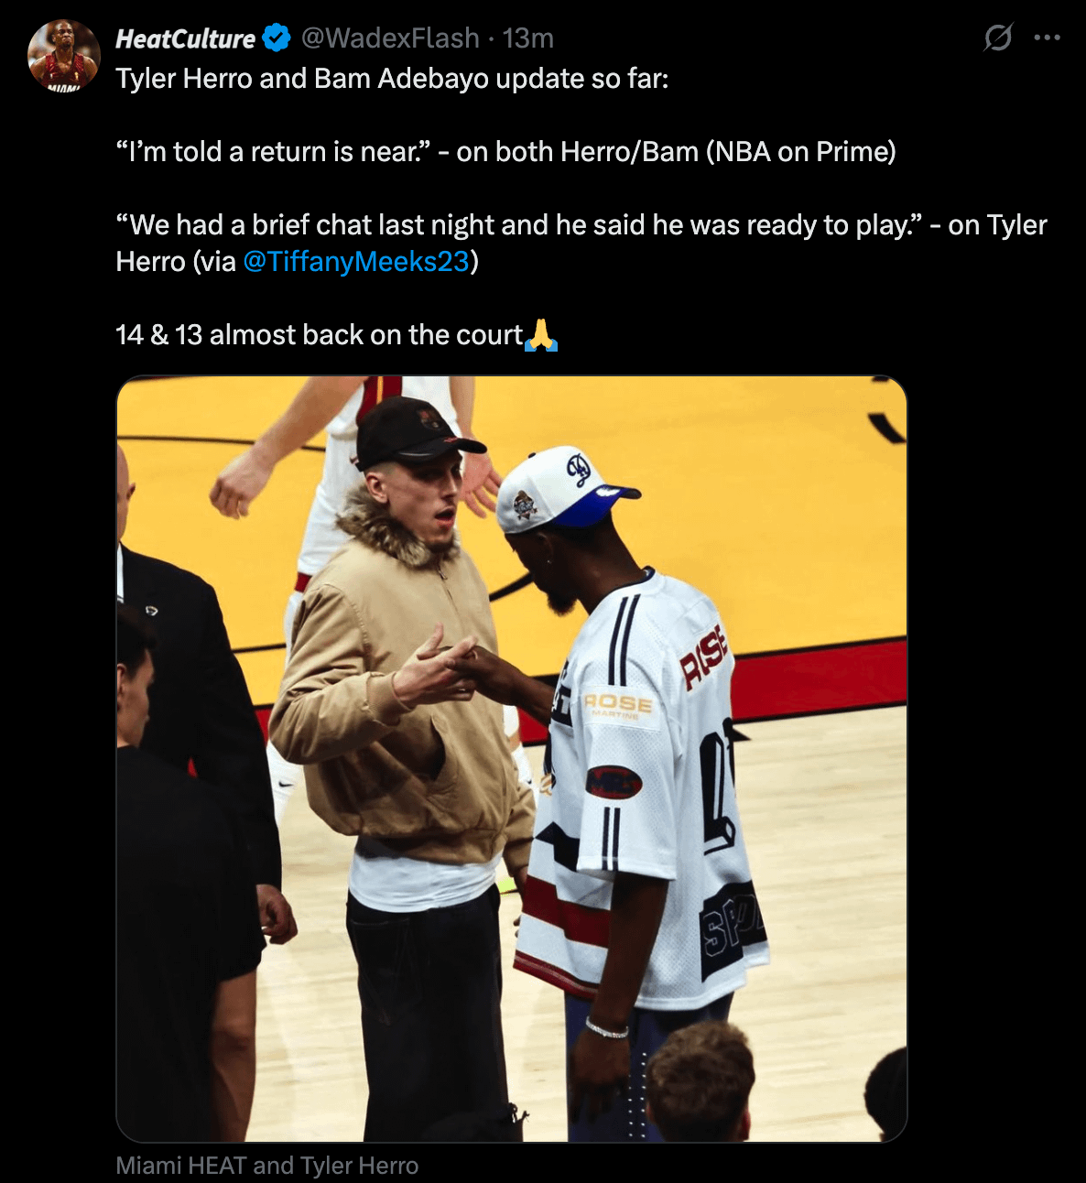Click the "14 & 13 almost back" line

[320, 335]
